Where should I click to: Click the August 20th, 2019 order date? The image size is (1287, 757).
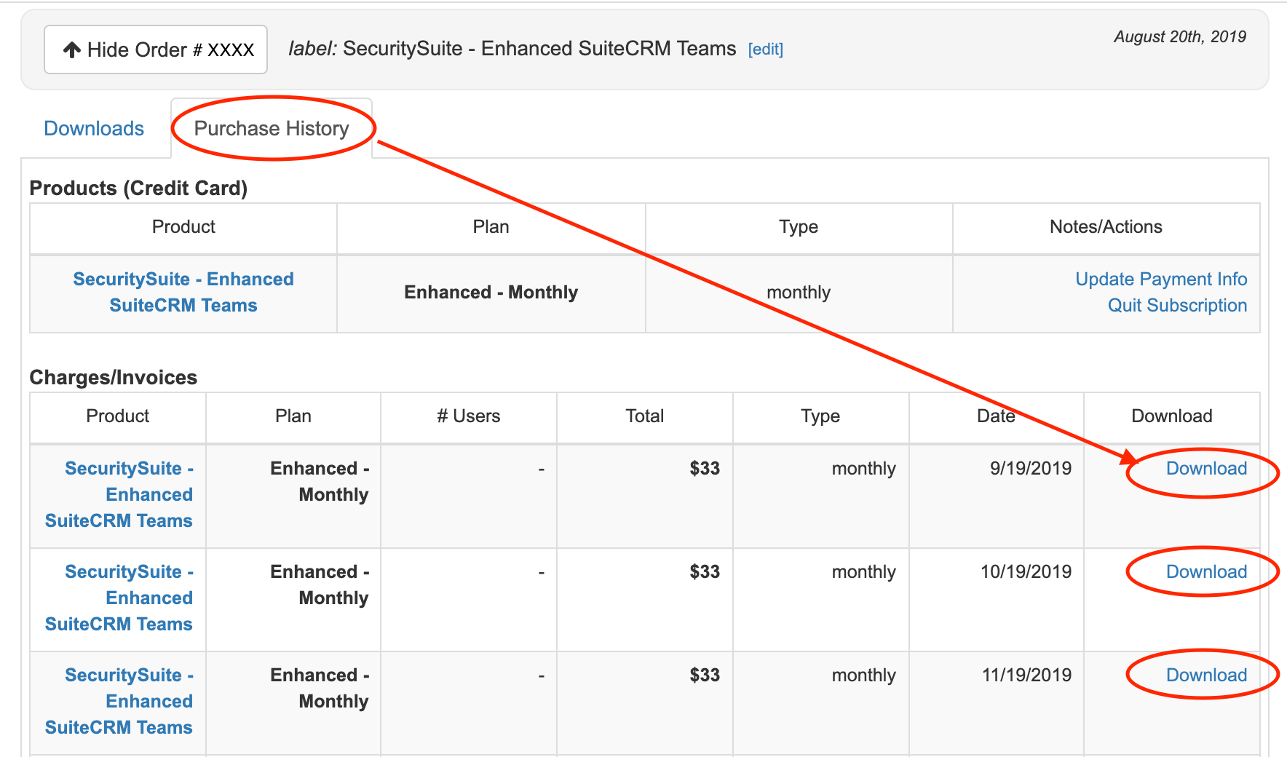[1180, 36]
